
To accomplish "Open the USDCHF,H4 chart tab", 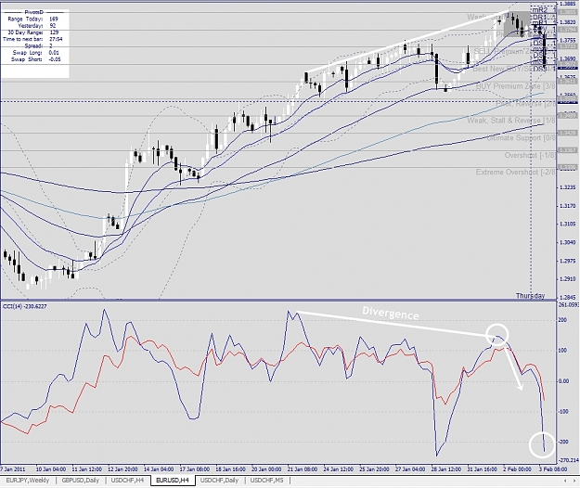I will click(127, 481).
